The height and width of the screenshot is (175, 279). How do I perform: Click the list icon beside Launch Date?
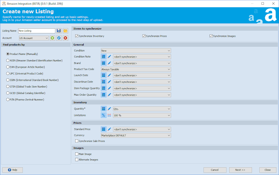103,75
